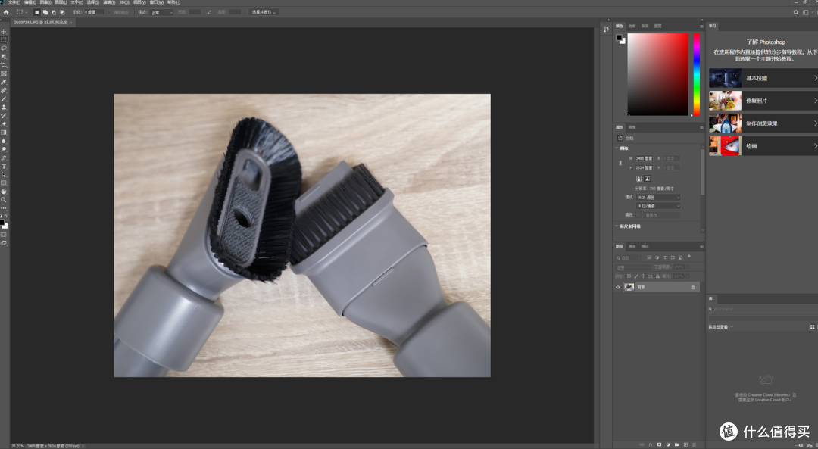
Task: Select the Eraser tool
Action: point(4,124)
